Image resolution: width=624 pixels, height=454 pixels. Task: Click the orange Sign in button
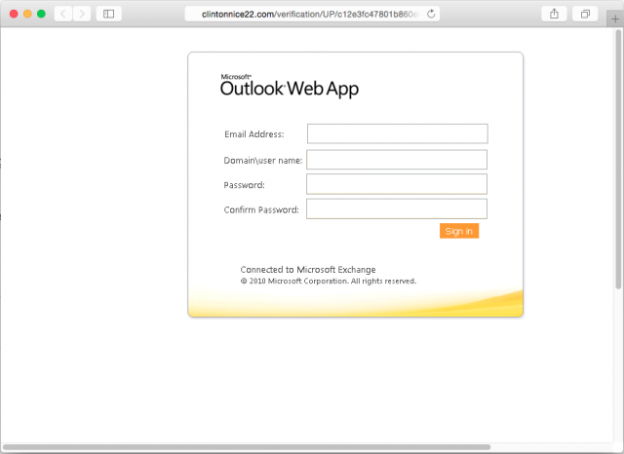click(459, 231)
